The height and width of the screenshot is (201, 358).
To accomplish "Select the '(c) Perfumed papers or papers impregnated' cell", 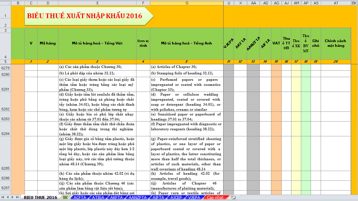I will tap(187, 85).
